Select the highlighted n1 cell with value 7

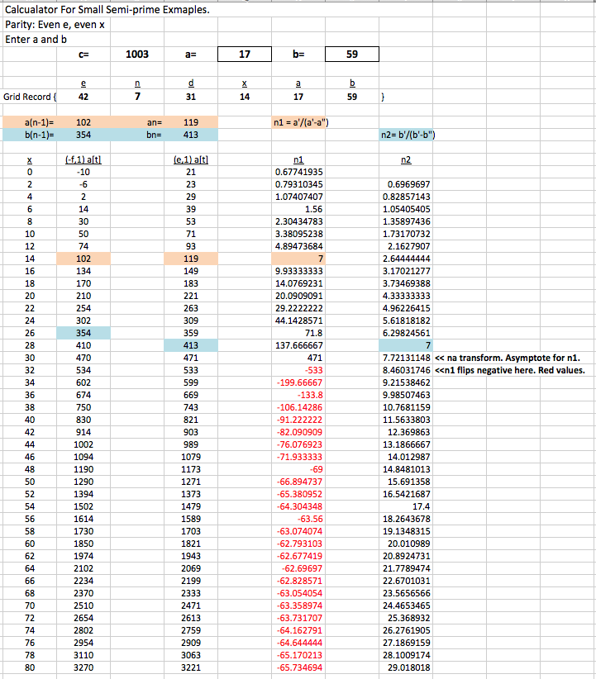298,259
